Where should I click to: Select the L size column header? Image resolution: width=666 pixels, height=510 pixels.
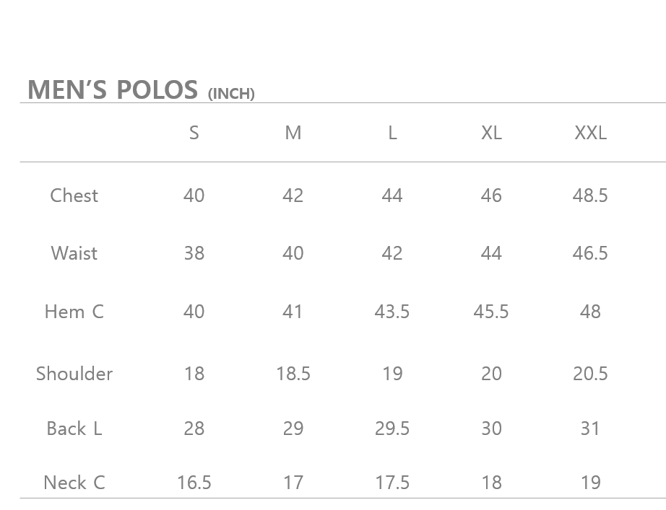[x=392, y=133]
